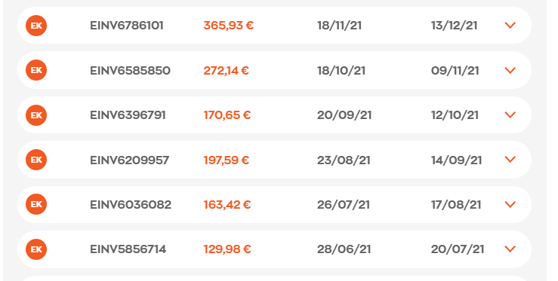Viewport: 558px width, 281px height.
Task: Click the amount 163,42 €
Action: (227, 205)
